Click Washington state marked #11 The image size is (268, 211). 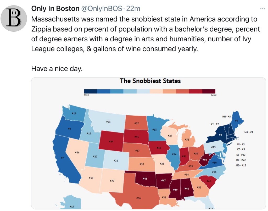click(74, 113)
